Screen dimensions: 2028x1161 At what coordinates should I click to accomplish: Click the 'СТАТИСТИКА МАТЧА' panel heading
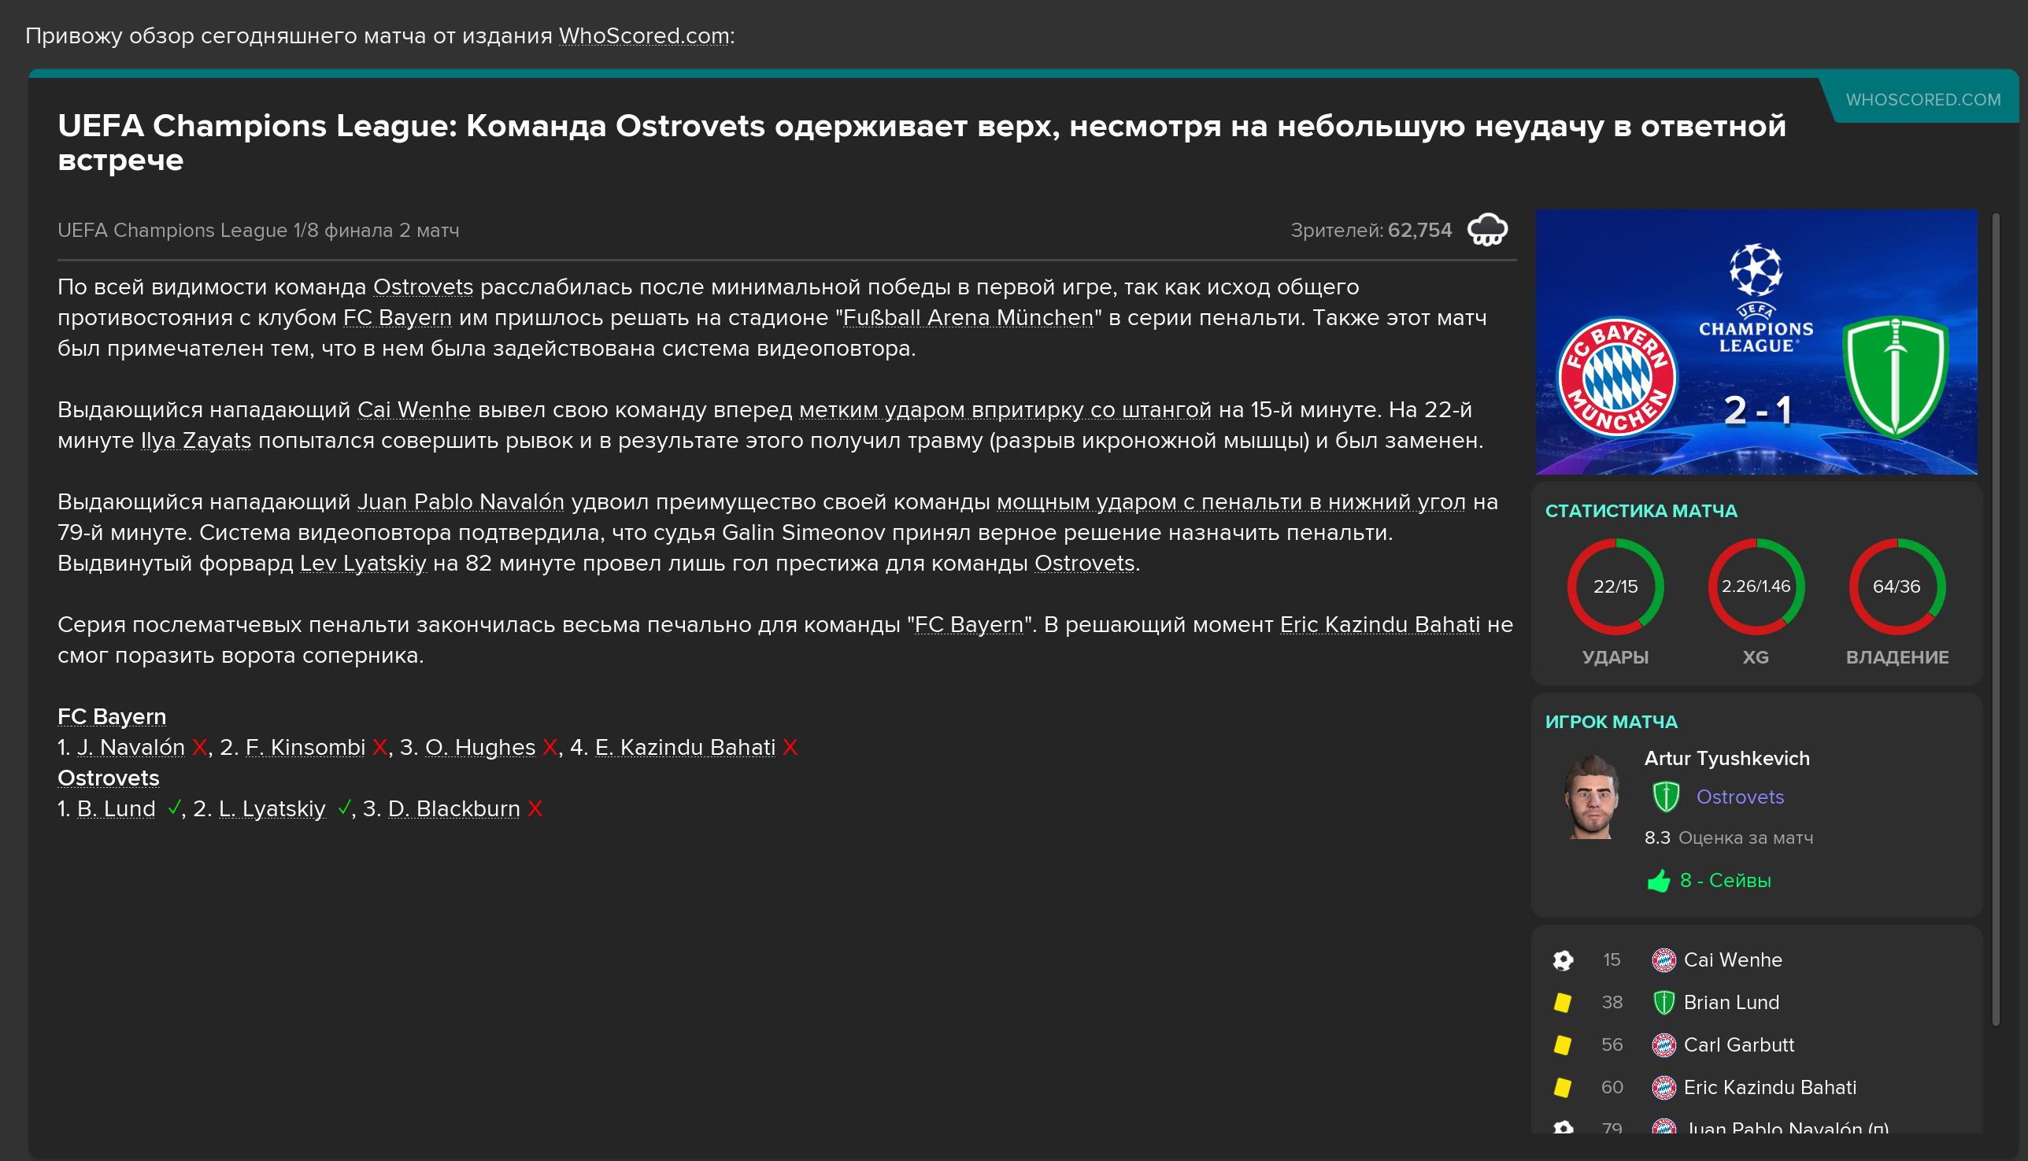click(1641, 511)
